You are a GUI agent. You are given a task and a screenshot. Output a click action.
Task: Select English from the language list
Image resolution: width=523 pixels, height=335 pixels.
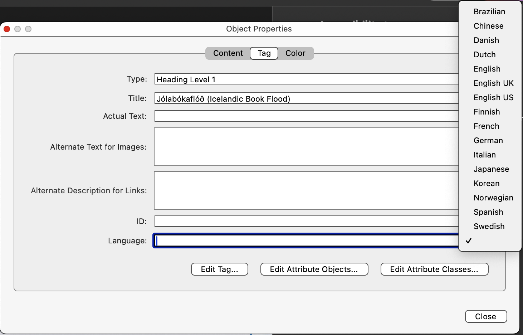pos(487,69)
